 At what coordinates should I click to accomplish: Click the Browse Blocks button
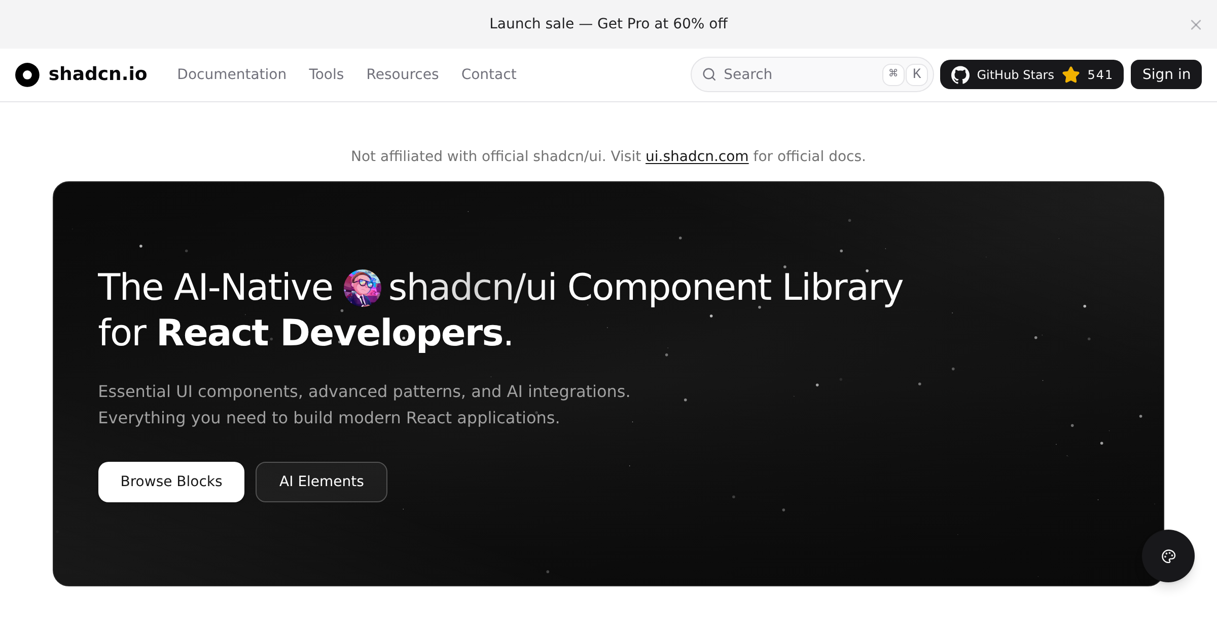171,482
